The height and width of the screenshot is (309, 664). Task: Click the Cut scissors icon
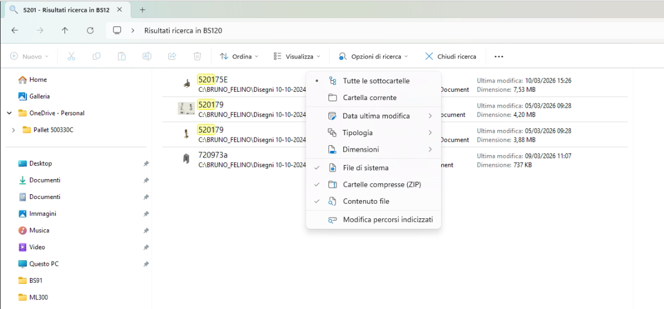coord(71,56)
